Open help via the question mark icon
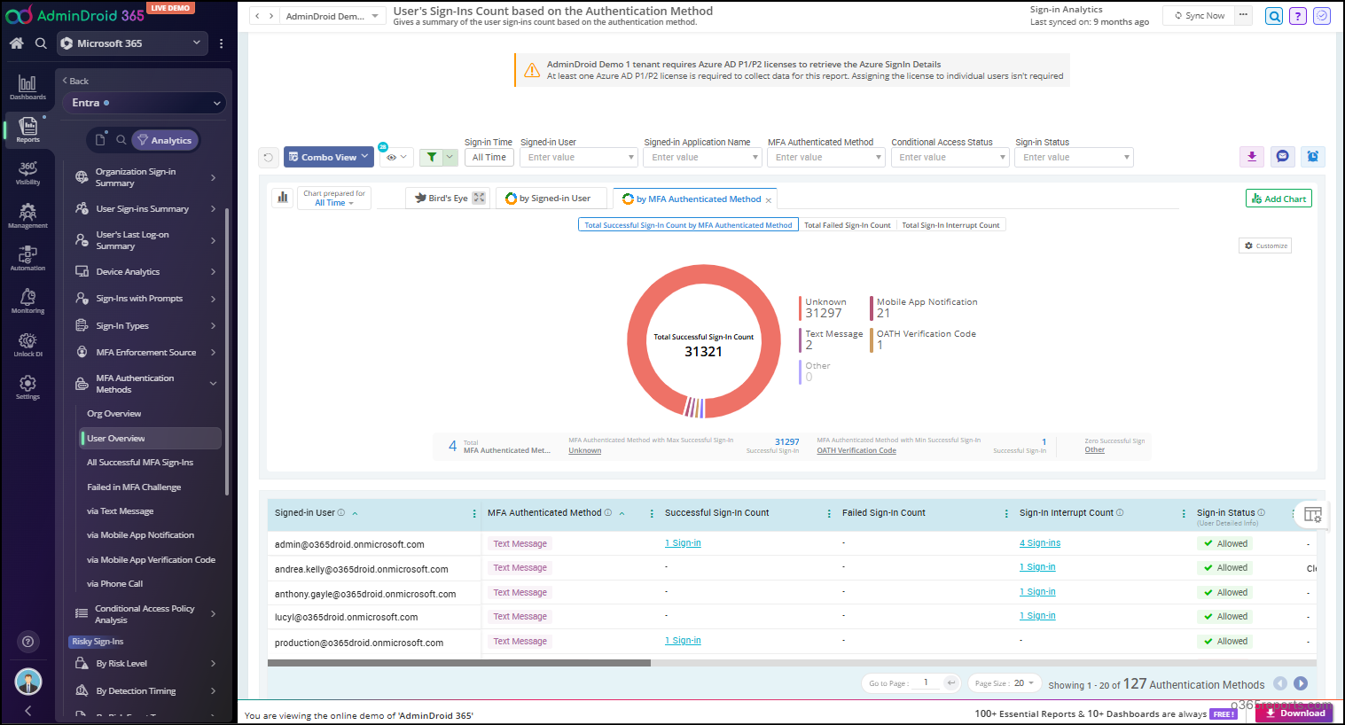1345x725 pixels. pos(1298,16)
